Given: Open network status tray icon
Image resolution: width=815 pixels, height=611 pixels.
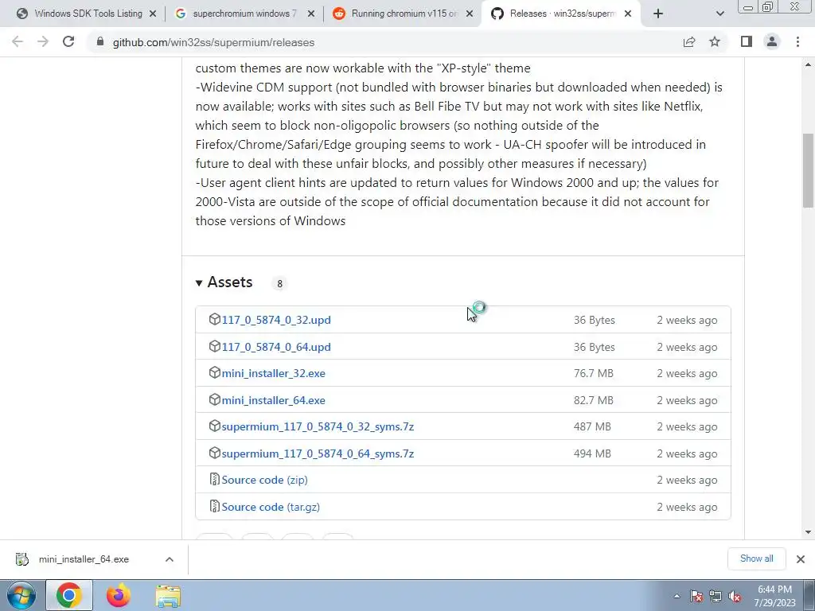Looking at the screenshot, I should coord(716,597).
